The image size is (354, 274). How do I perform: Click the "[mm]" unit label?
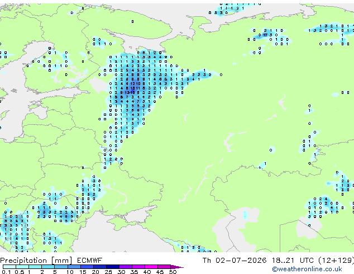pyautogui.click(x=62, y=261)
